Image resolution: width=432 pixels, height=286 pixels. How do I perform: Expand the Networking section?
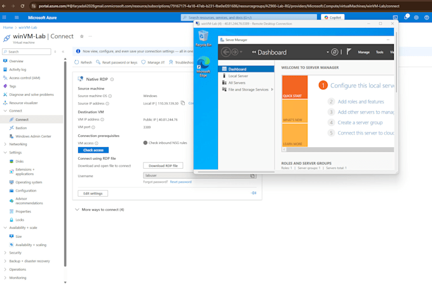5,144
